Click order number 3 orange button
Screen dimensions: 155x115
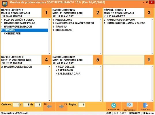point(149,13)
